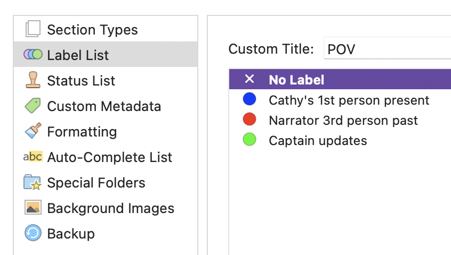Click the Label List colored circles icon
Screen dimensions: 451x255
tap(33, 54)
